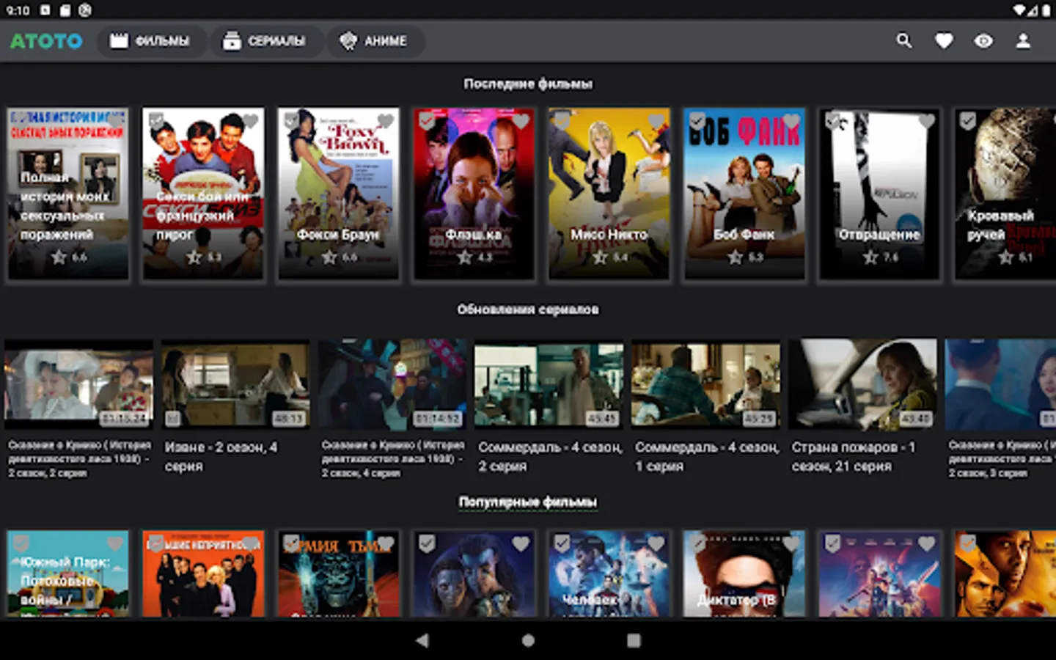Click the ATOTO logo
Viewport: 1056px width, 660px height.
click(46, 41)
